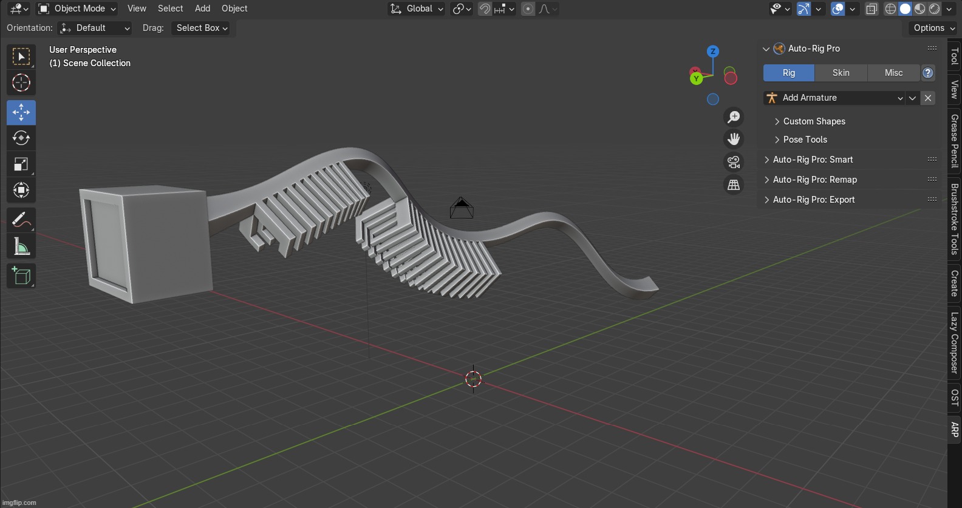The width and height of the screenshot is (962, 508).
Task: Switch to the Rig tab
Action: pos(789,73)
